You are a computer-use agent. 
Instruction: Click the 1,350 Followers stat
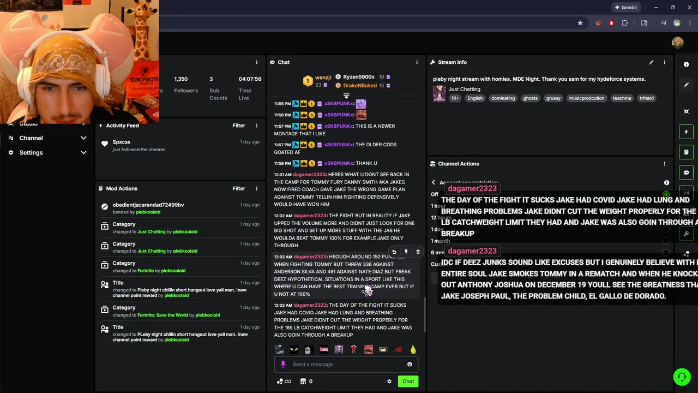pos(185,85)
